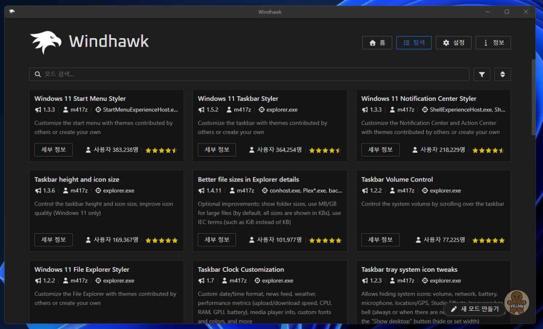Open the 정보 about page
The height and width of the screenshot is (329, 543).
pyautogui.click(x=493, y=43)
